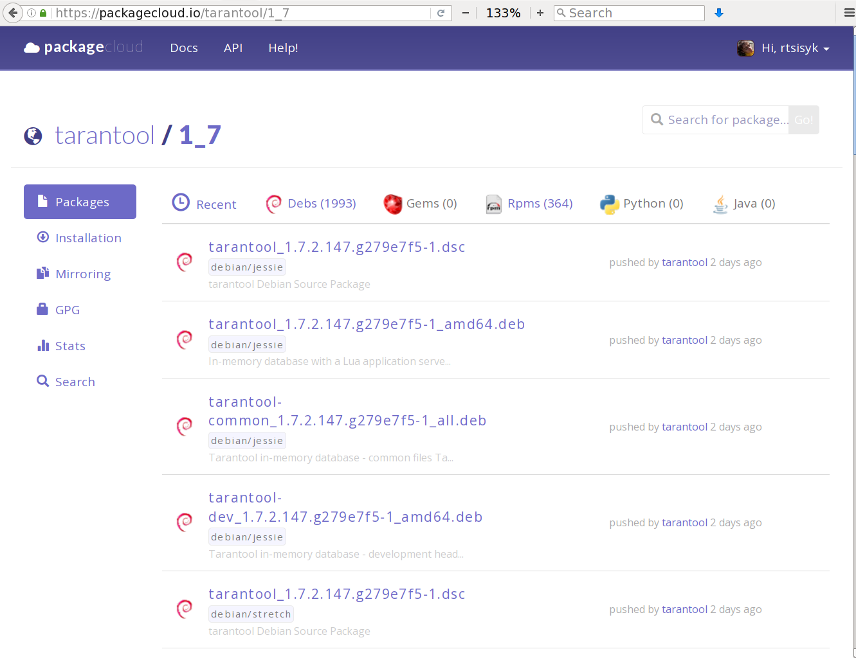Viewport: 856px width, 658px height.
Task: Click the browser back arrow button
Action: [12, 13]
